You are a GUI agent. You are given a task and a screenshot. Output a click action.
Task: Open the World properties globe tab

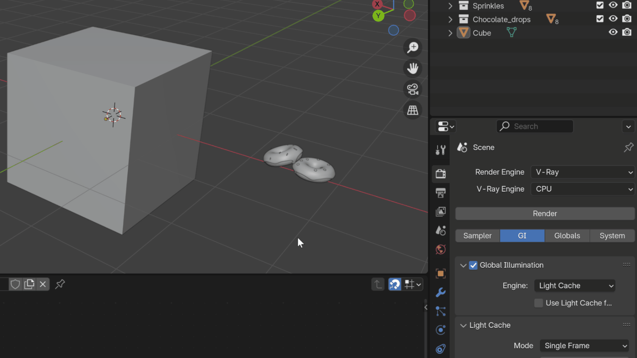pyautogui.click(x=440, y=249)
